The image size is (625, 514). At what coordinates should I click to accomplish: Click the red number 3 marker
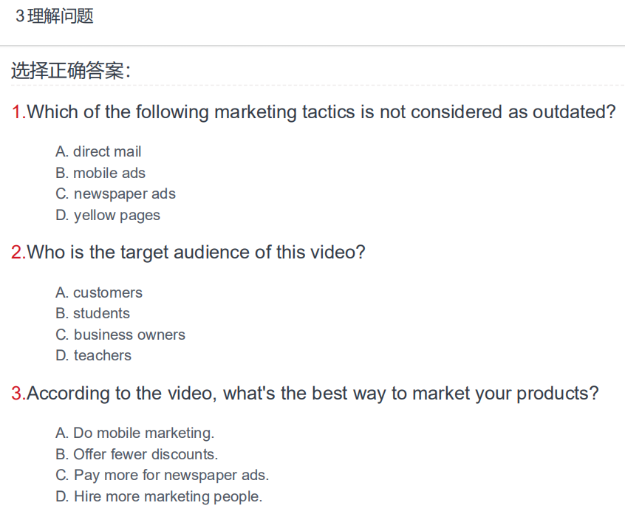click(18, 394)
